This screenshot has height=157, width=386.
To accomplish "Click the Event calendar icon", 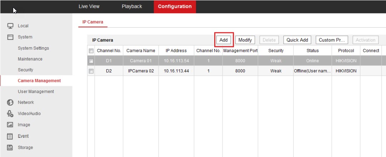I will click(x=10, y=136).
